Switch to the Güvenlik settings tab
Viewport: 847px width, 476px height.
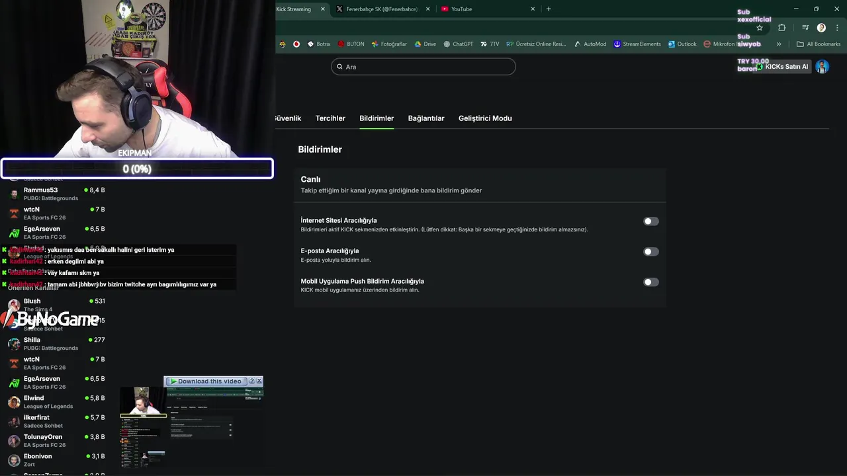pos(287,118)
